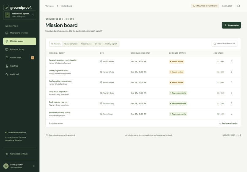
Task: Click the mission board map pin icon
Action: (7, 41)
